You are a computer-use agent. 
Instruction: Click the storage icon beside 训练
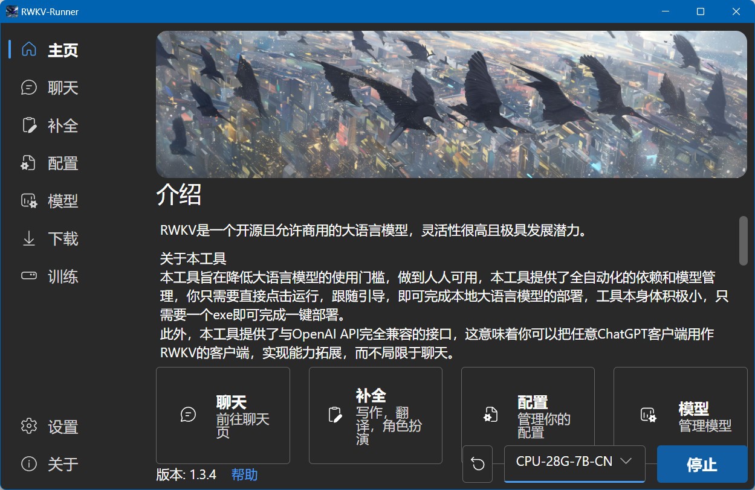pos(28,276)
